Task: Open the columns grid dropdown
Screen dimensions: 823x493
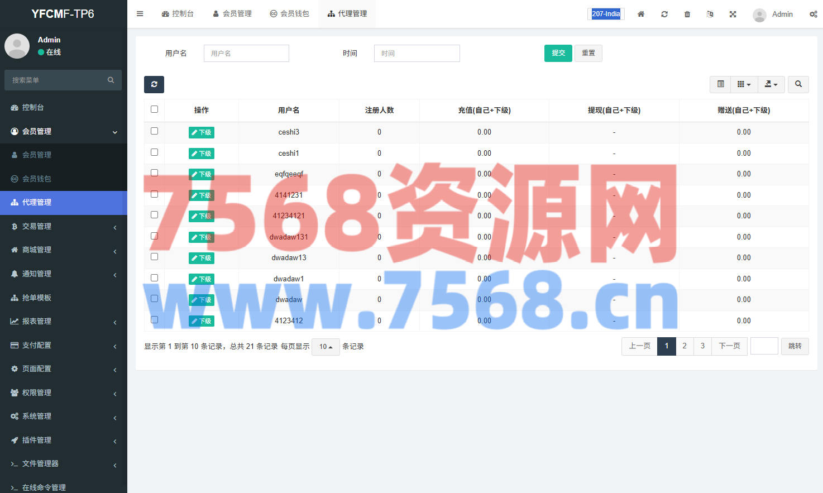Action: click(744, 84)
